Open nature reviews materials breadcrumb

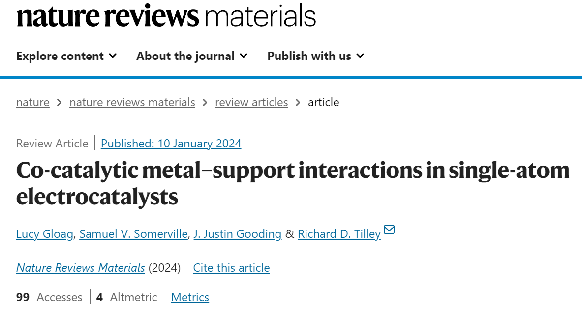coord(132,102)
